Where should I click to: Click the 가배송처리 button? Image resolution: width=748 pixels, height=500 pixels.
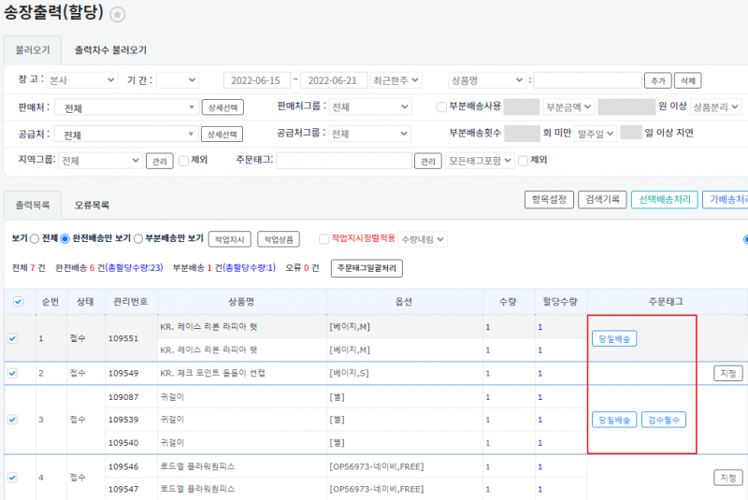pos(726,200)
